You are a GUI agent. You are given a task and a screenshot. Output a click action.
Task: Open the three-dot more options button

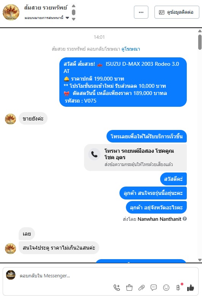pos(141,12)
